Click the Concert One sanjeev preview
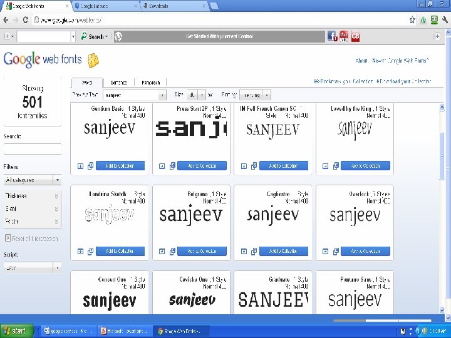This screenshot has height=338, width=451. tap(110, 300)
